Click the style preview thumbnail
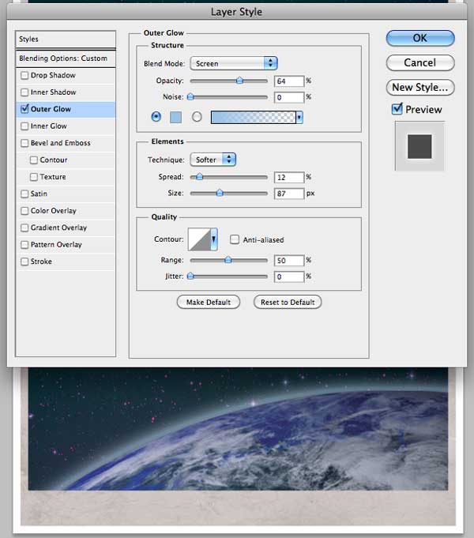The image size is (474, 538). (x=419, y=146)
